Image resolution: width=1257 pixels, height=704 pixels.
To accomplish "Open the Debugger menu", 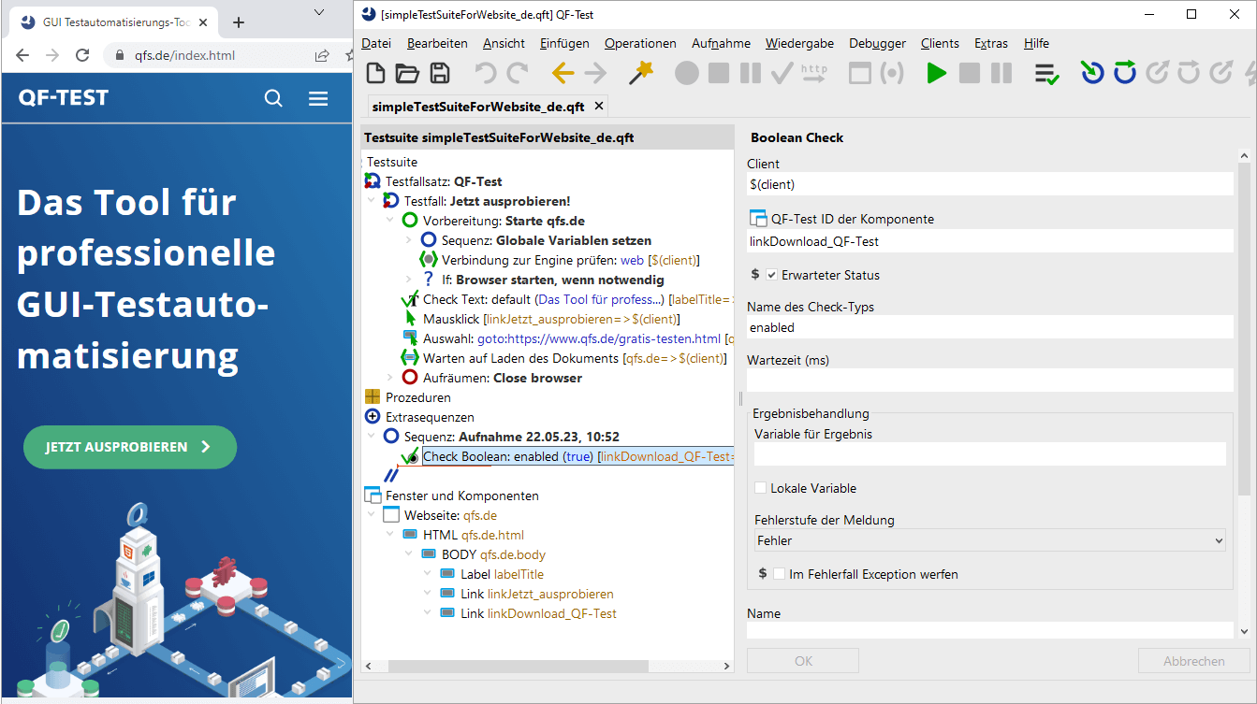I will pos(877,43).
